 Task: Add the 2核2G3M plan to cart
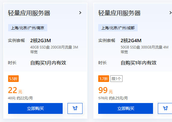75,108
